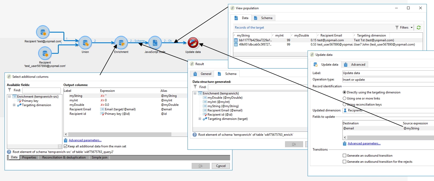Image resolution: width=434 pixels, height=181 pixels.
Task: Switch to Reconciliation & deduplication tab
Action: [x=64, y=157]
